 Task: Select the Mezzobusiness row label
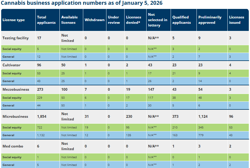click(16, 90)
